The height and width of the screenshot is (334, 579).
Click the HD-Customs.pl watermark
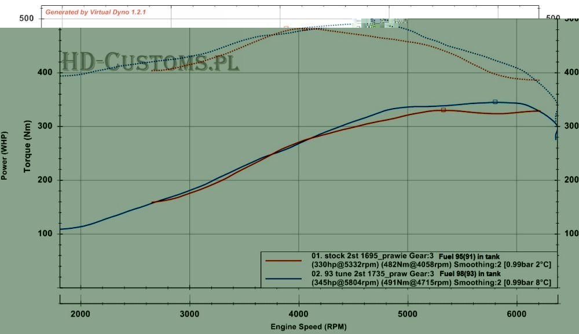151,62
